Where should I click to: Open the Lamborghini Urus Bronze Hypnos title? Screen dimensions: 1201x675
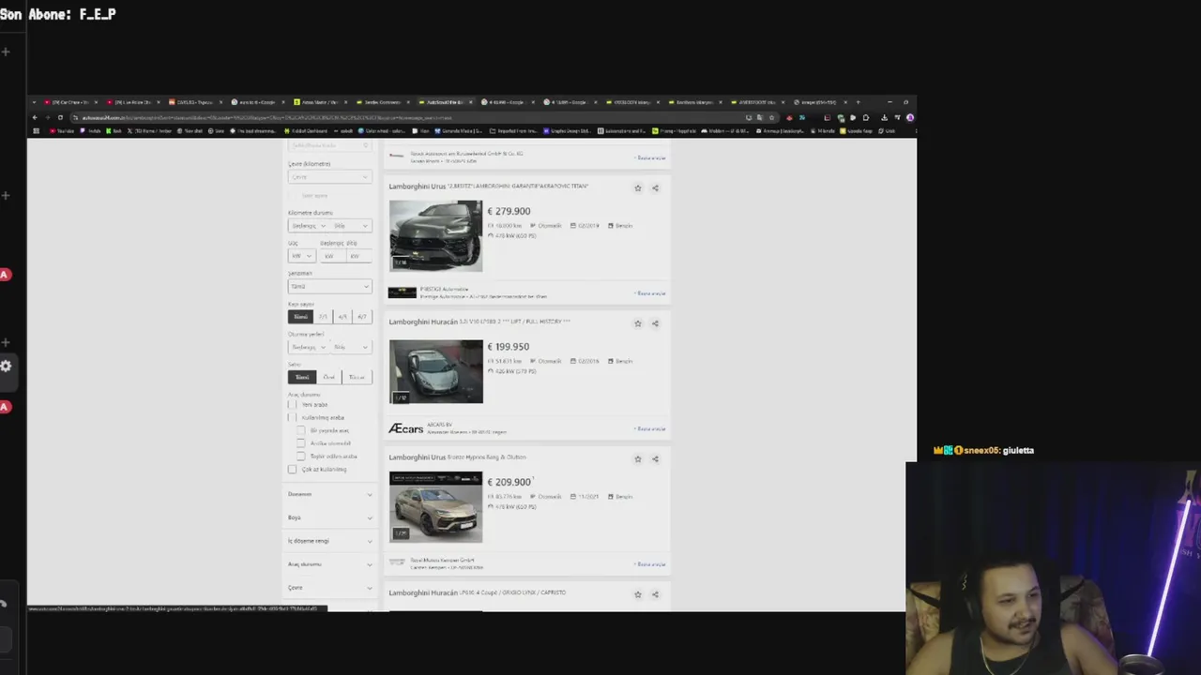pos(458,457)
